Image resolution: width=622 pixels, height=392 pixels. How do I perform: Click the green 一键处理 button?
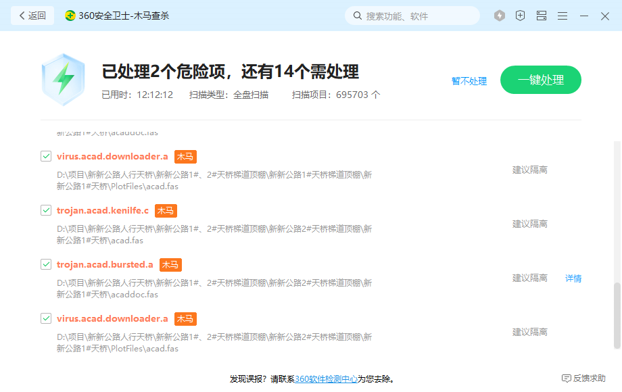541,80
